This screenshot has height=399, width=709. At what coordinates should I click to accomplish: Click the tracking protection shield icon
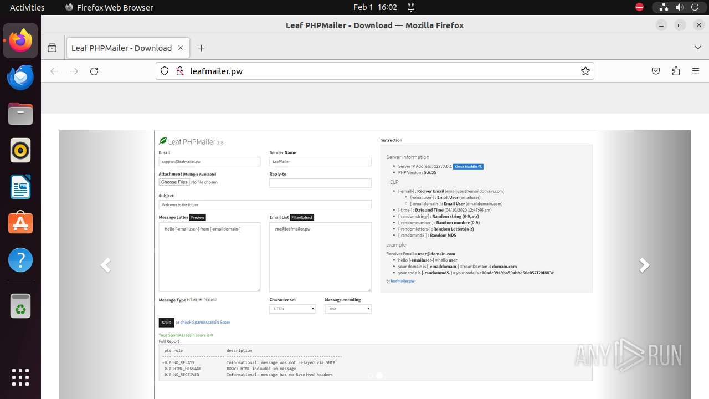(x=165, y=71)
